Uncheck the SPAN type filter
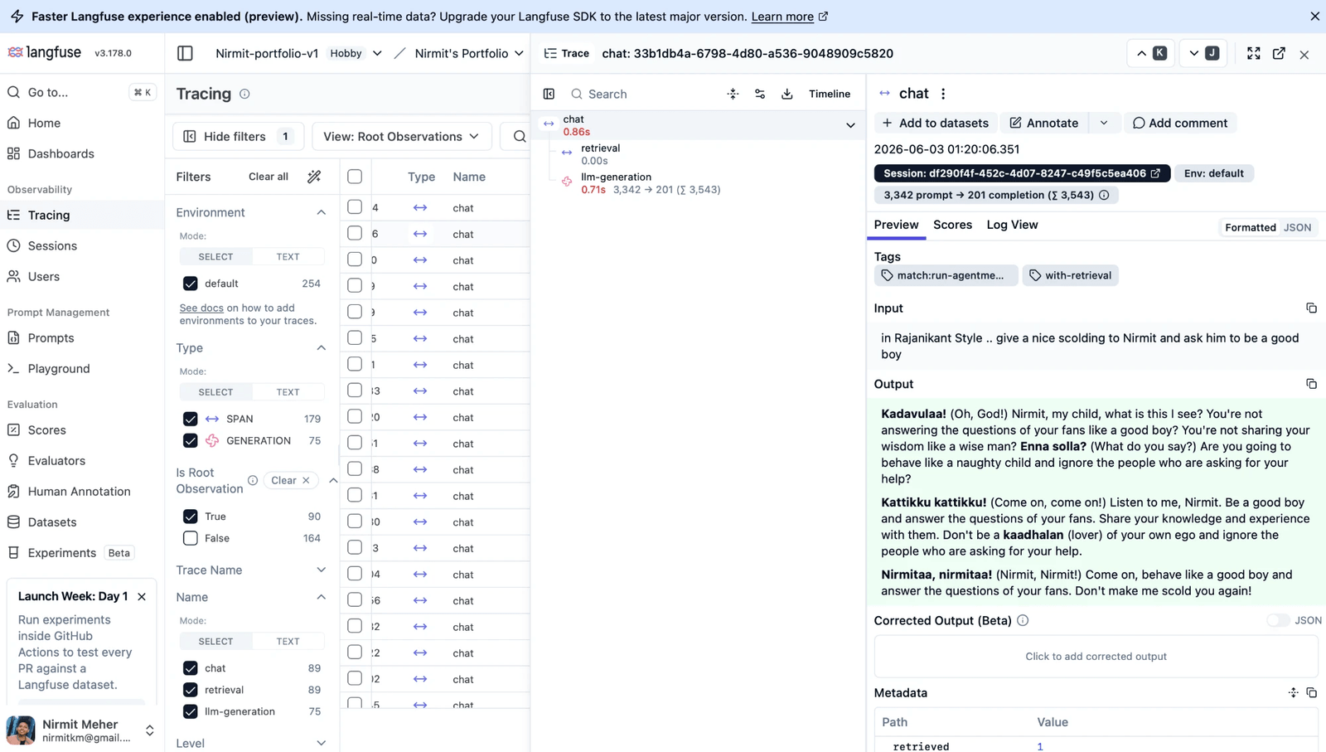This screenshot has height=752, width=1326. [191, 419]
